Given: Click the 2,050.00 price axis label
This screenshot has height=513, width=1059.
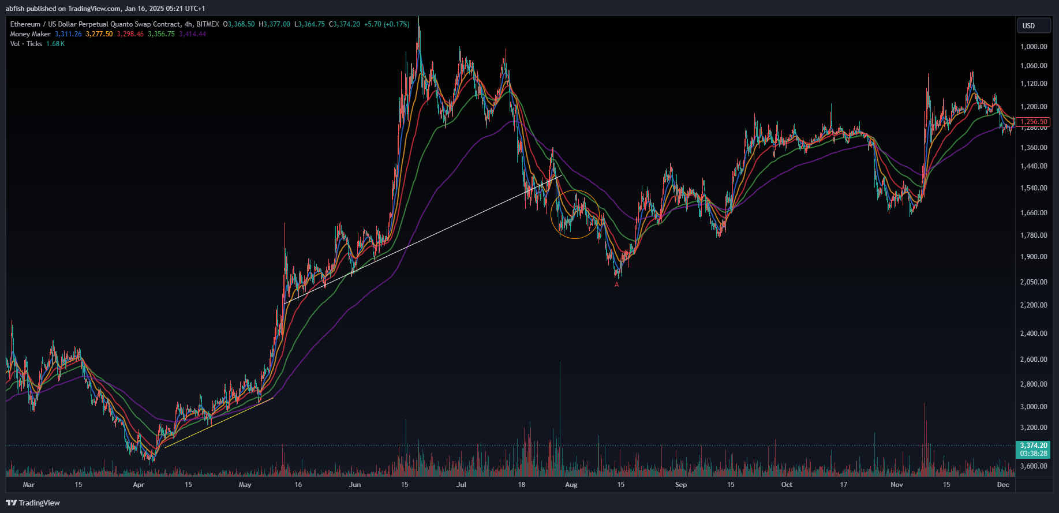Looking at the screenshot, I should tap(1034, 282).
